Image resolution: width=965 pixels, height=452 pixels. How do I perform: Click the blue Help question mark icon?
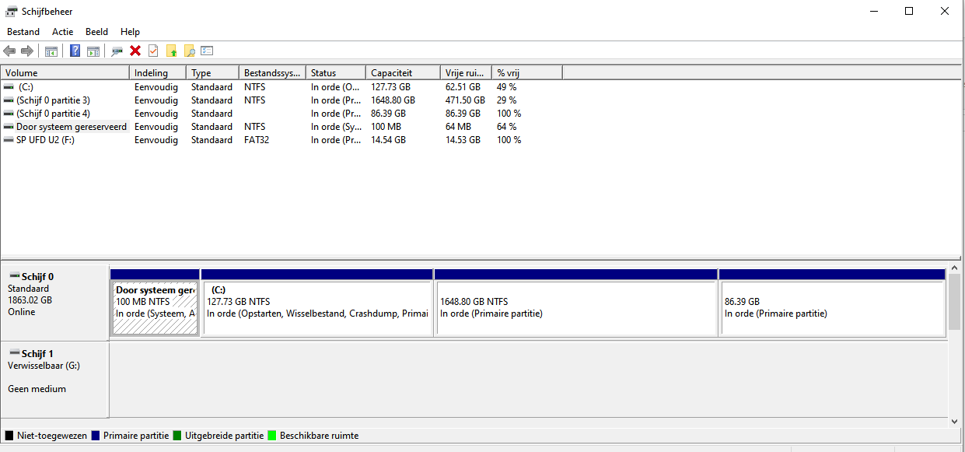coord(75,51)
